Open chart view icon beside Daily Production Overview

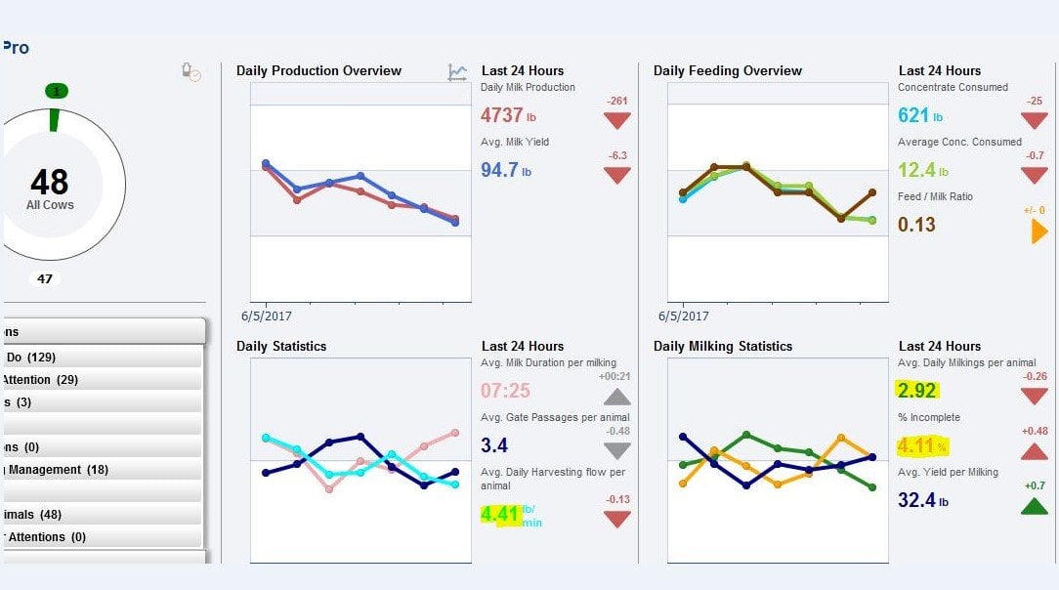(457, 72)
